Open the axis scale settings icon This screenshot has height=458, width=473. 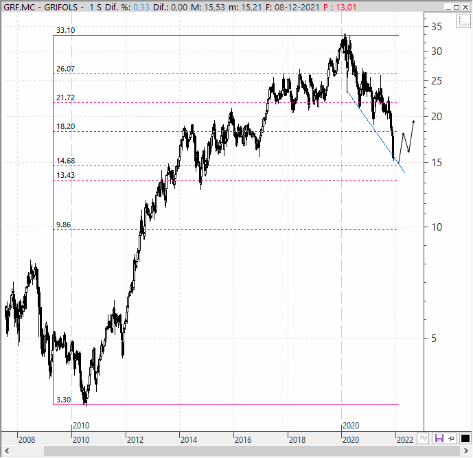click(x=463, y=21)
